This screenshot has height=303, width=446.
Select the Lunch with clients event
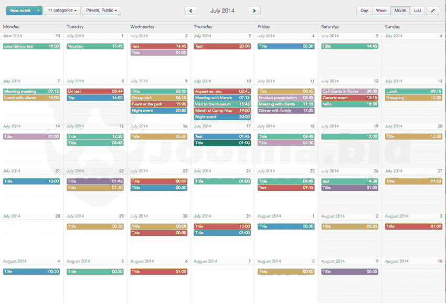pyautogui.click(x=31, y=98)
